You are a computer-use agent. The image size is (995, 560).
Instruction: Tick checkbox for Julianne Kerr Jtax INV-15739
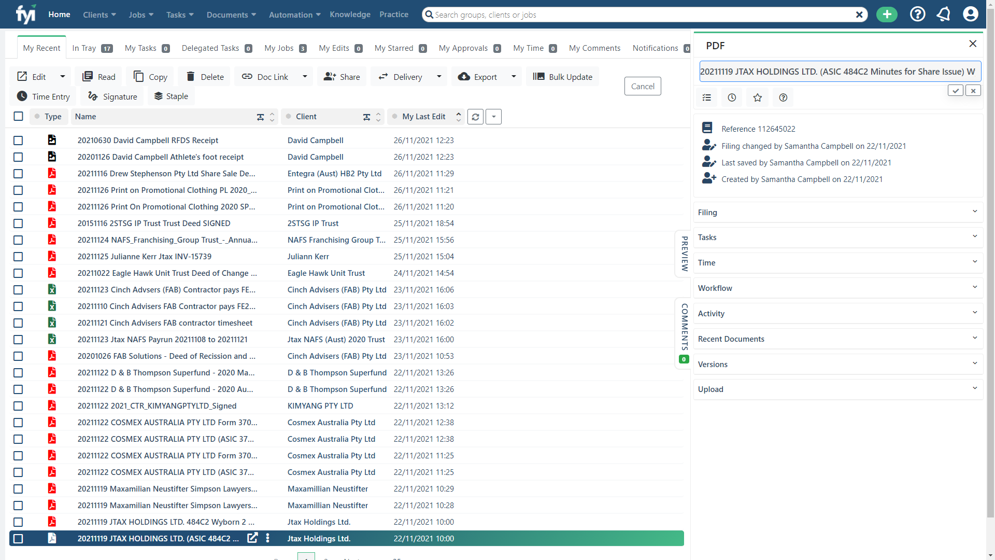tap(18, 257)
